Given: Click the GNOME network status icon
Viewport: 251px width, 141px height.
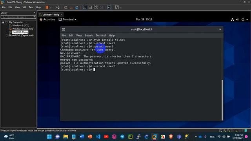Looking at the screenshot, I should (x=233, y=20).
